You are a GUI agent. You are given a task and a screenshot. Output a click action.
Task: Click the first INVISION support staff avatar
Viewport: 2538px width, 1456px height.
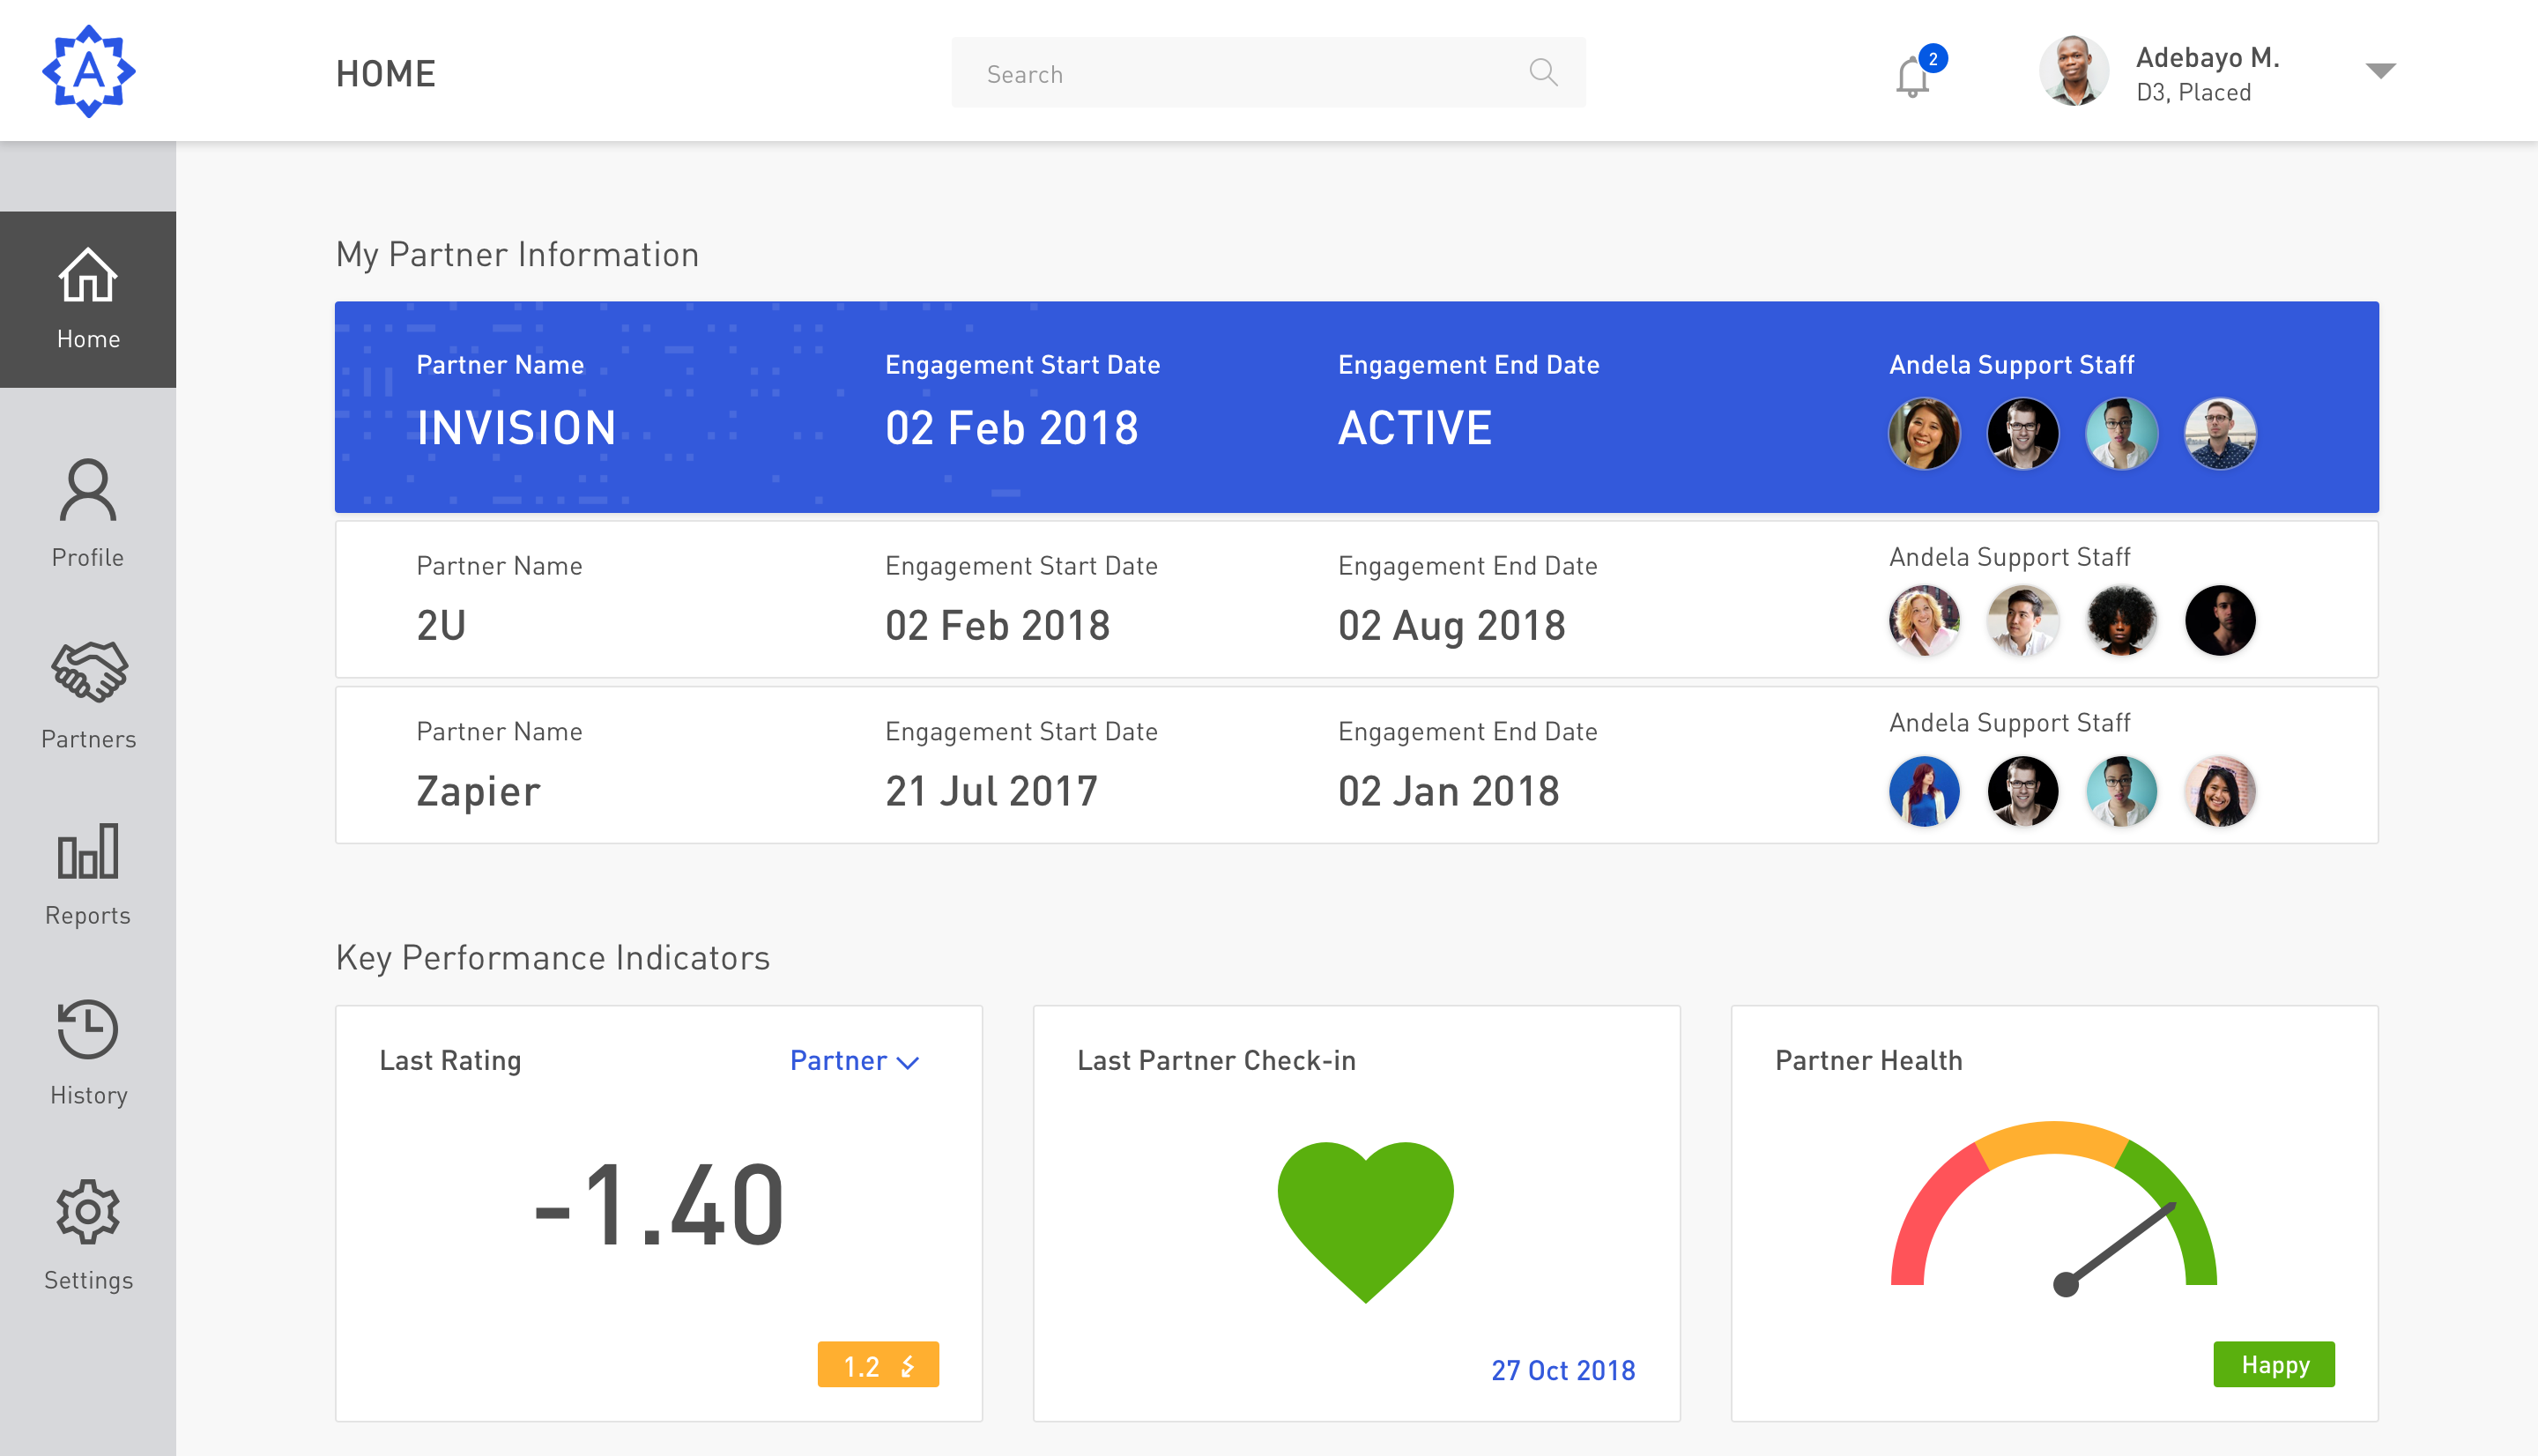[1925, 433]
